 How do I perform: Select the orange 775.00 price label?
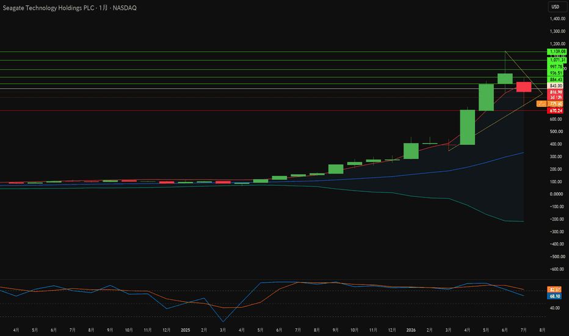(x=556, y=104)
